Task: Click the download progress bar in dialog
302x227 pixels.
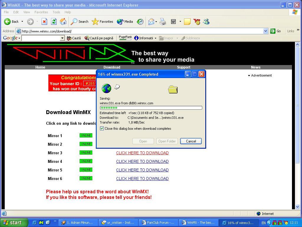Action: [x=151, y=108]
